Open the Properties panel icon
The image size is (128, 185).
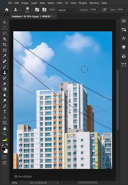pos(124,30)
